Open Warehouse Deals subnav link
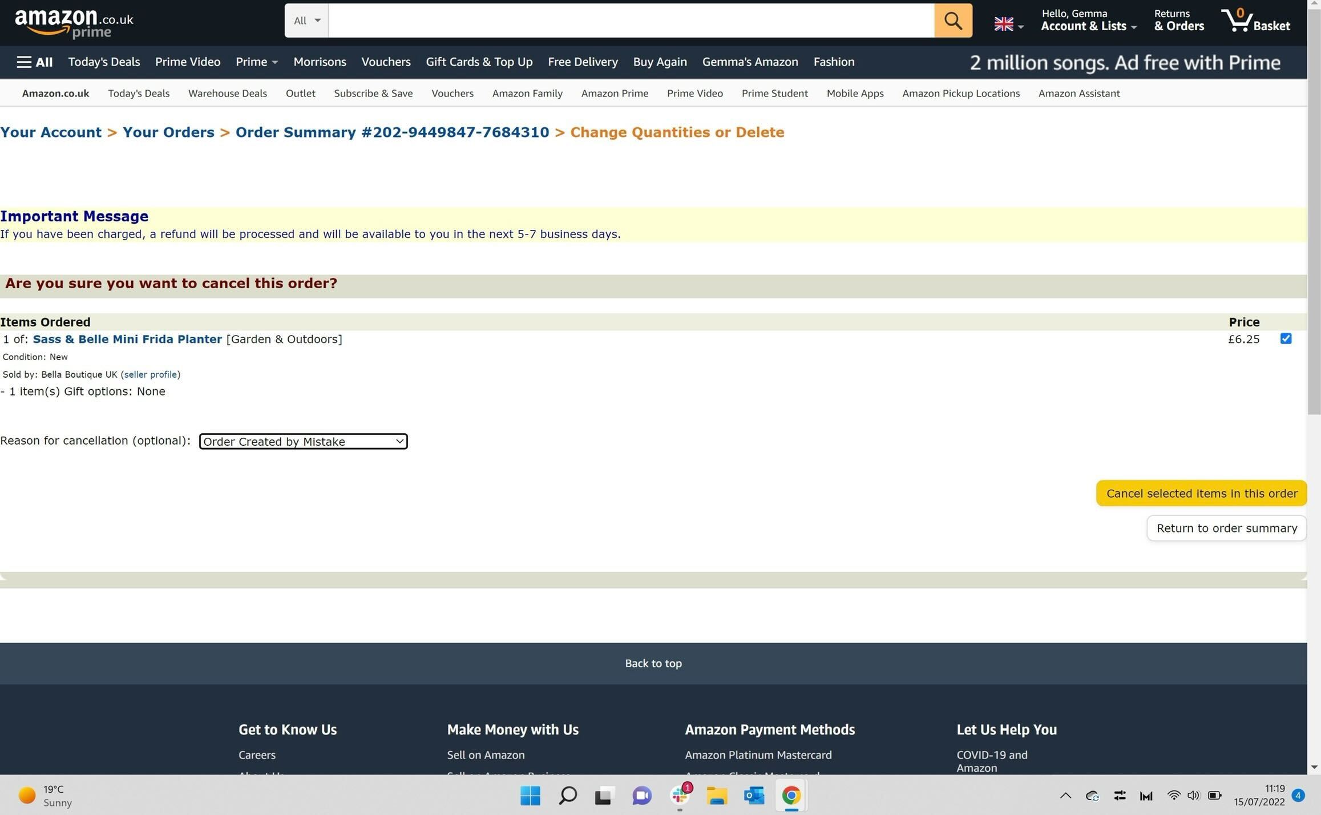This screenshot has height=815, width=1321. pos(228,94)
